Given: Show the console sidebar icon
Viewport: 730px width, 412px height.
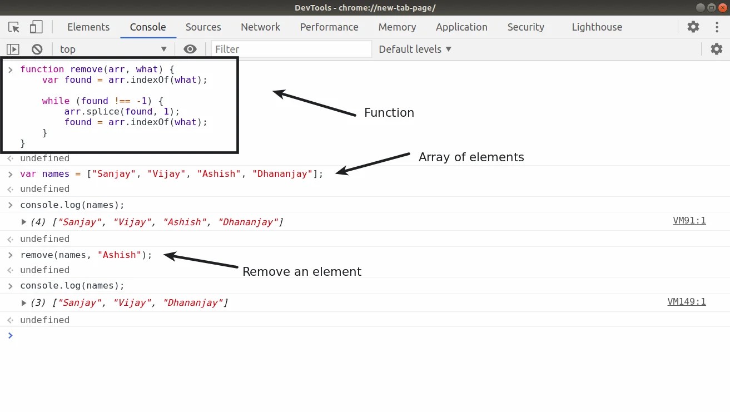Looking at the screenshot, I should pyautogui.click(x=13, y=49).
